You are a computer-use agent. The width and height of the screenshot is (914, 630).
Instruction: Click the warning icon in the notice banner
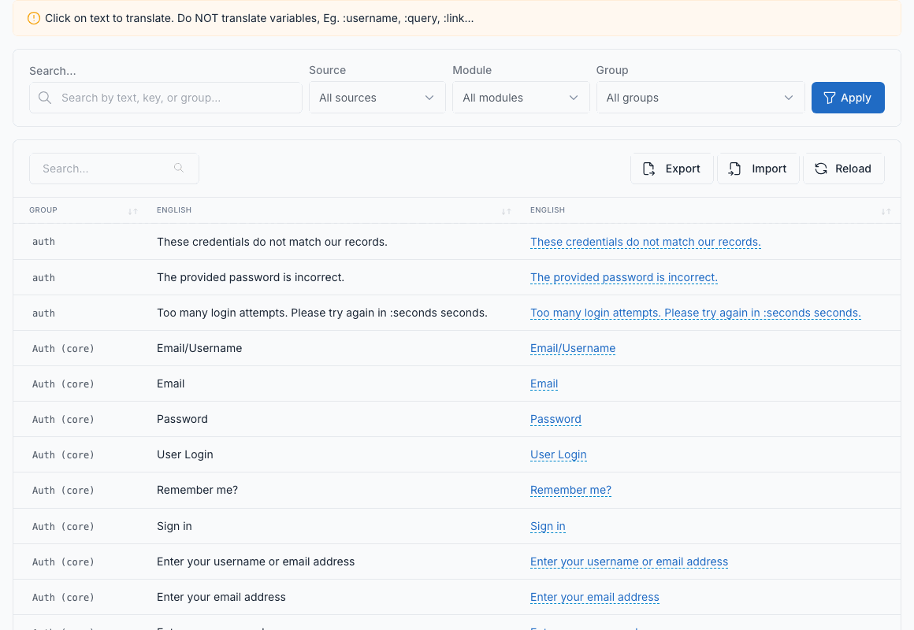tap(34, 18)
